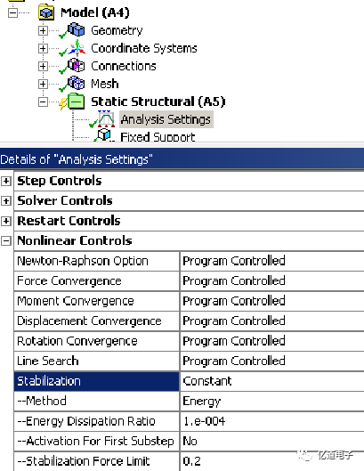Click the Static Structural (A5) folder icon

(77, 102)
